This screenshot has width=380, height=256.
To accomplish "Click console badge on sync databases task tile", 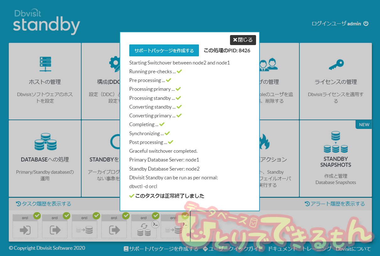I will coord(156,224).
